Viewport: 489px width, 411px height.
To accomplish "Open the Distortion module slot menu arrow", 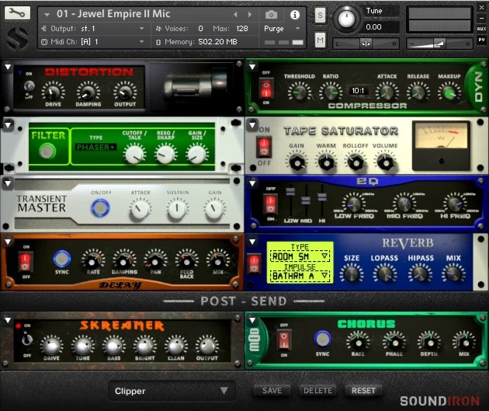I will point(8,67).
